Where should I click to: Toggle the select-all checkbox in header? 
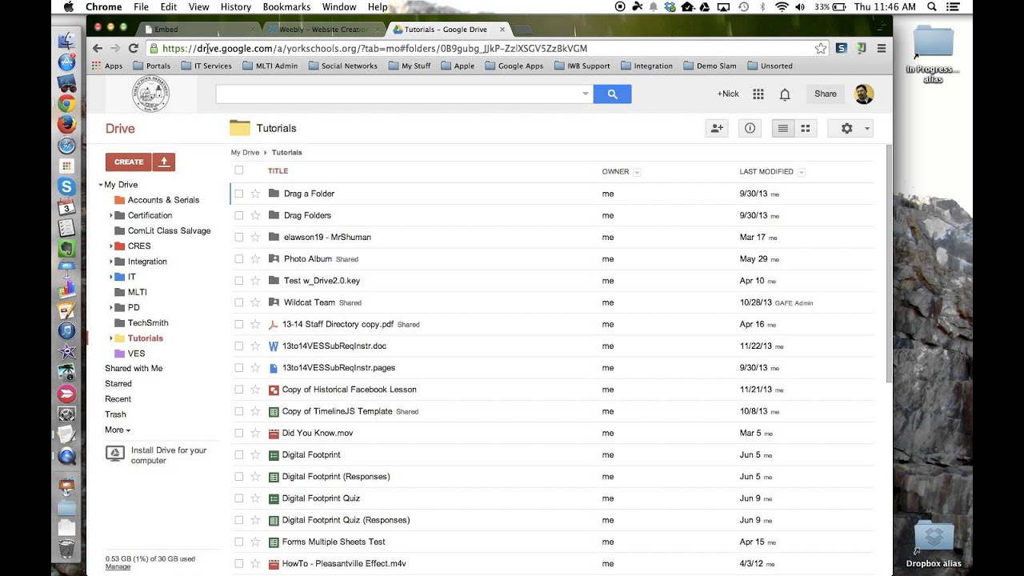pyautogui.click(x=238, y=170)
